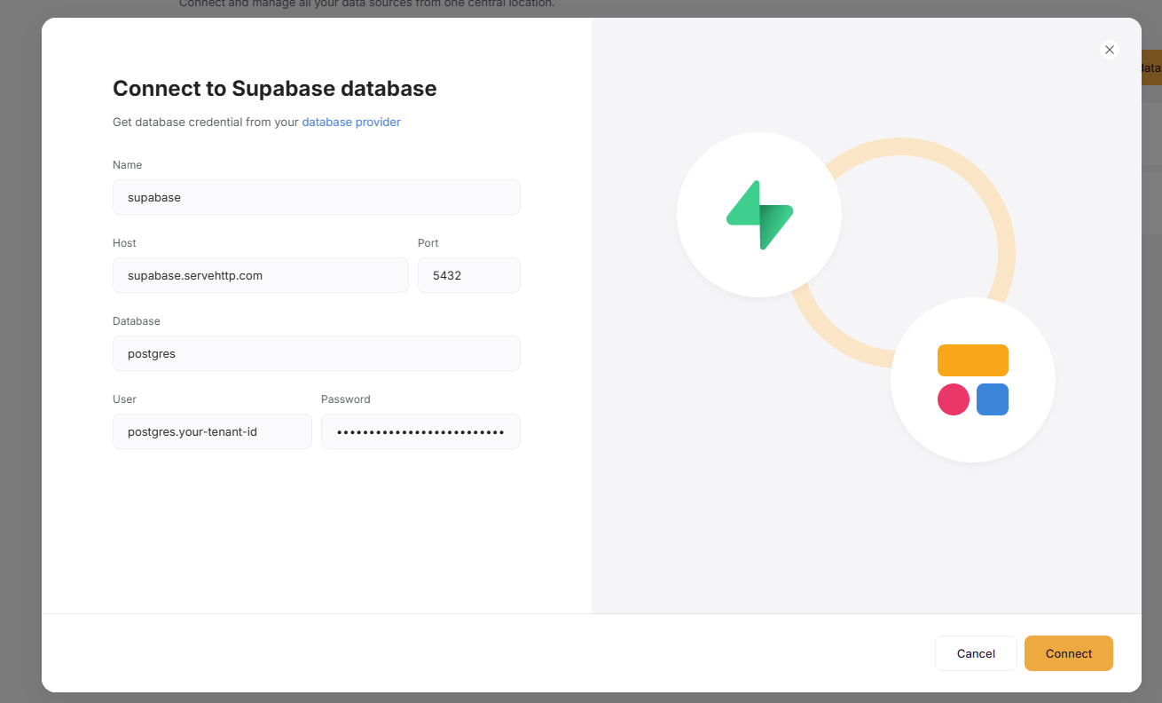Click the Name label
This screenshot has width=1162, height=703.
click(127, 165)
